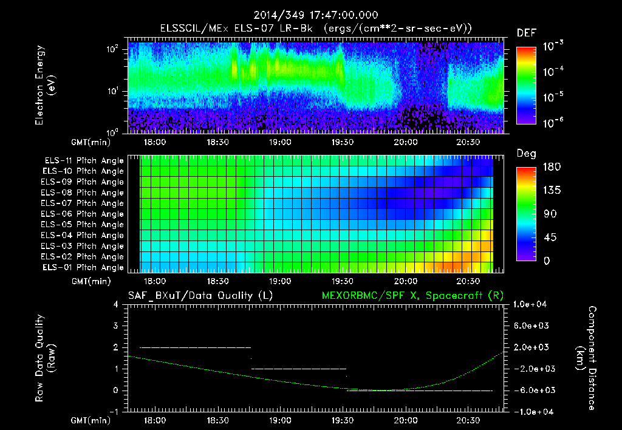Click the 10^-6 value on the DEF scale
Image resolution: width=622 pixels, height=430 pixels.
click(553, 123)
